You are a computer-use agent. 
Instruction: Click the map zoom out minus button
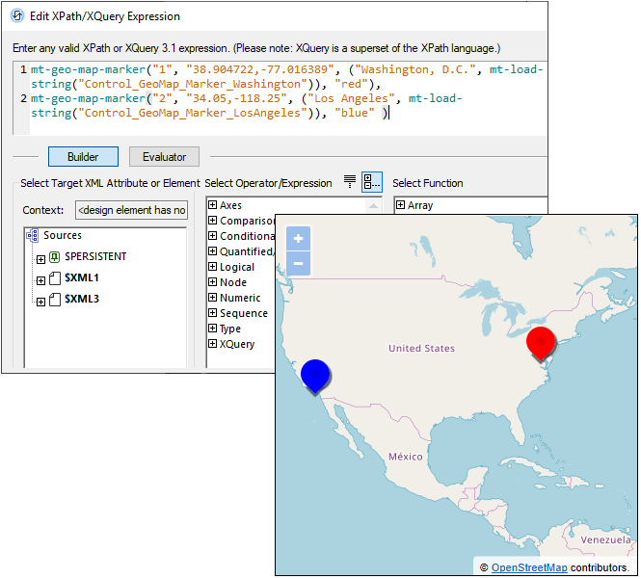(x=299, y=263)
